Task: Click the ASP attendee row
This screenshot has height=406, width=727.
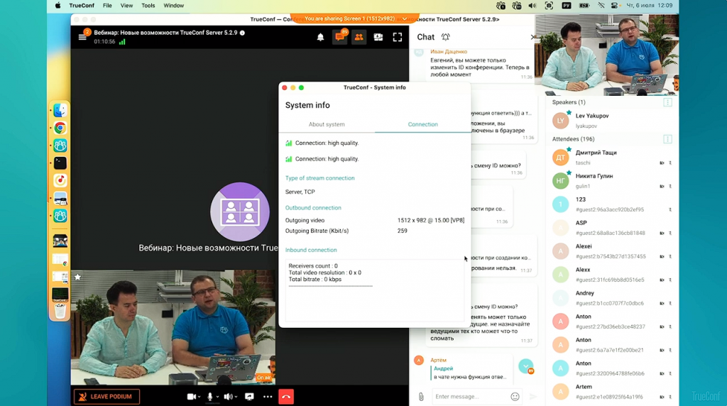Action: 612,228
